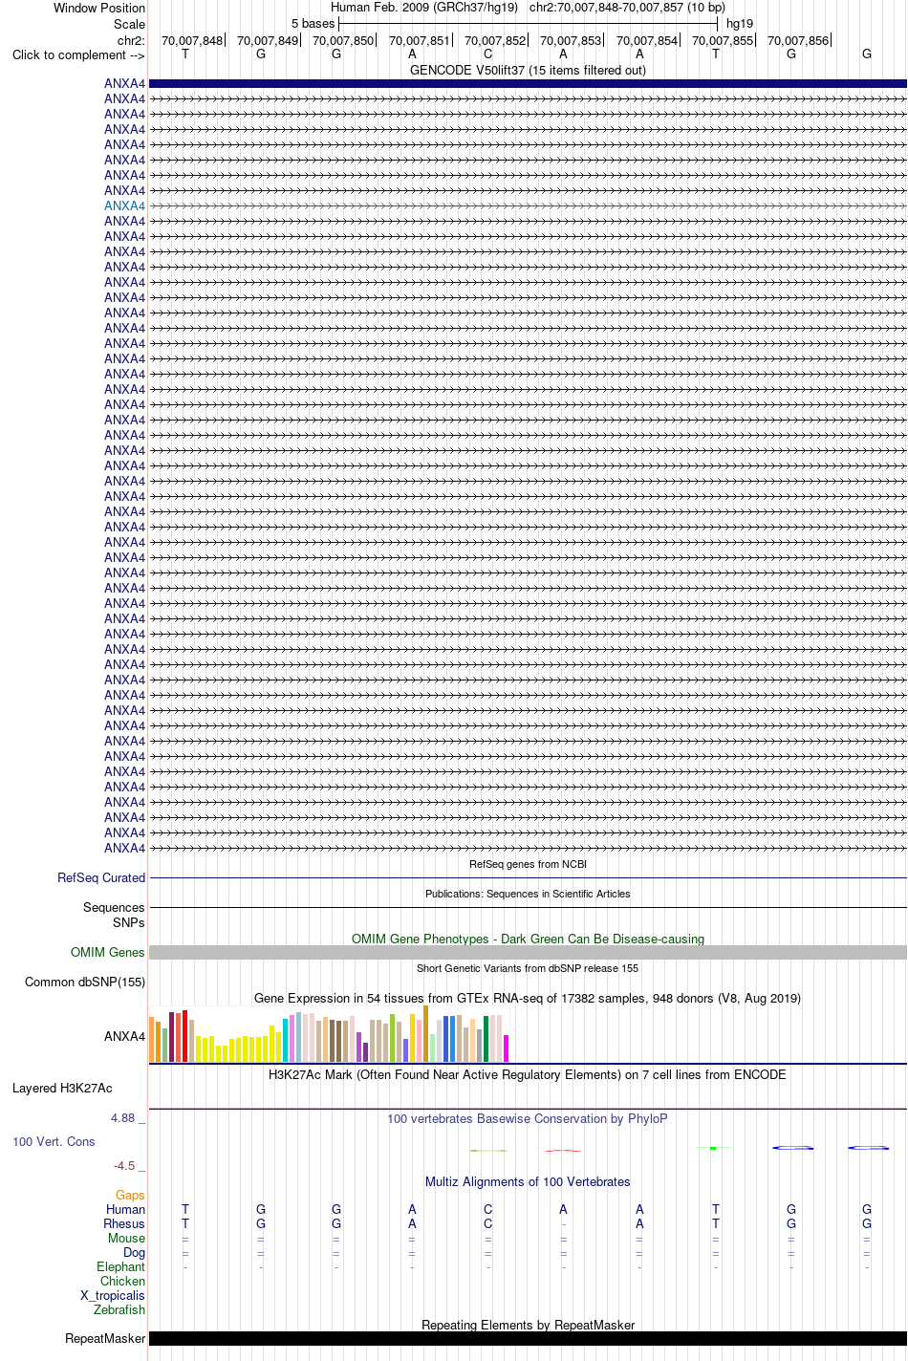Image resolution: width=908 pixels, height=1361 pixels.
Task: Click the 'RefSeq Curated' track label
Action: pyautogui.click(x=101, y=877)
